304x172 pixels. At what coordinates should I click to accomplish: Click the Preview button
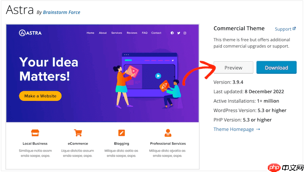pos(233,67)
